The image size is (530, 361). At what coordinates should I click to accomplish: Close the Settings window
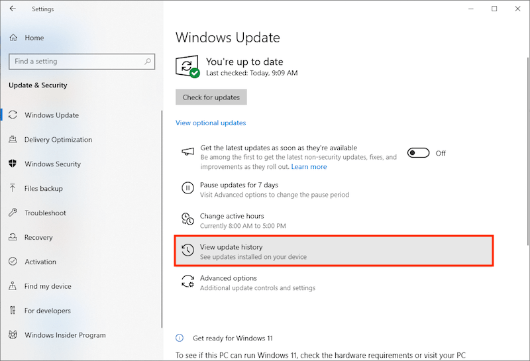(517, 9)
